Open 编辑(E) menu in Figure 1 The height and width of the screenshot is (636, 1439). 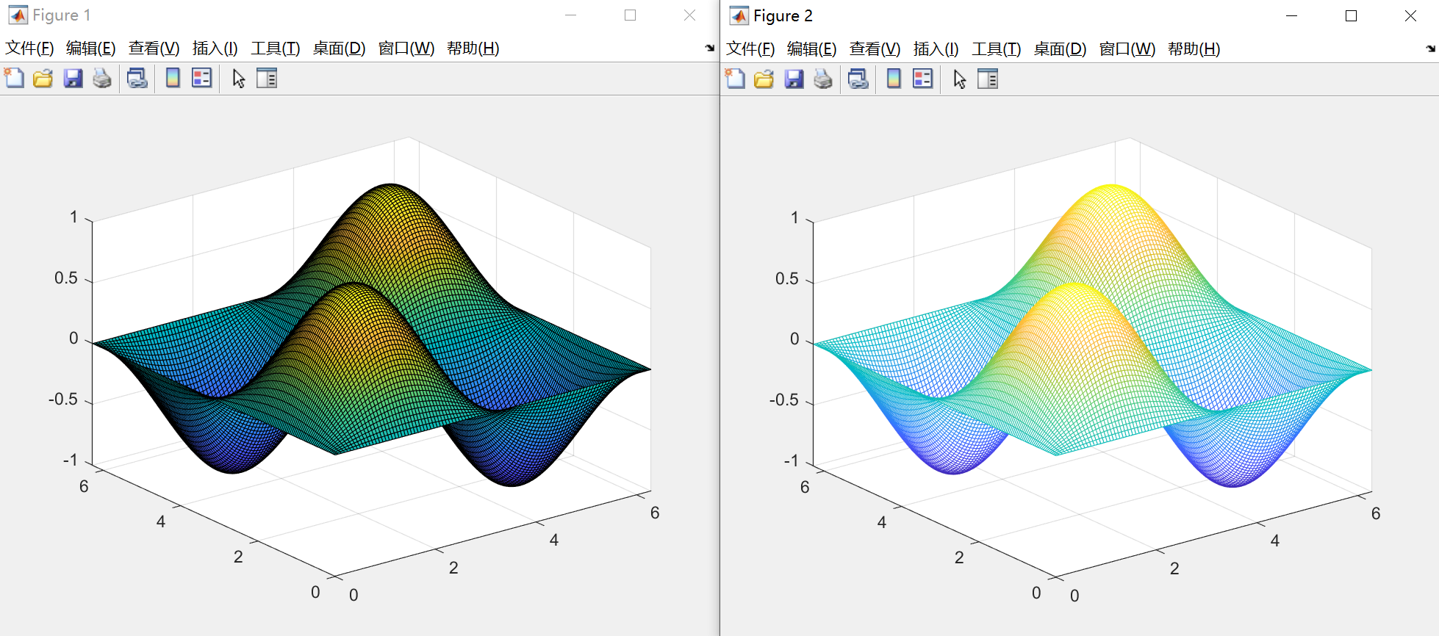click(x=91, y=48)
